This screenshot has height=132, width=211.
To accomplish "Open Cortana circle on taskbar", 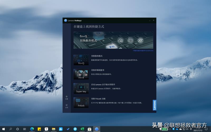I will 17,129.
